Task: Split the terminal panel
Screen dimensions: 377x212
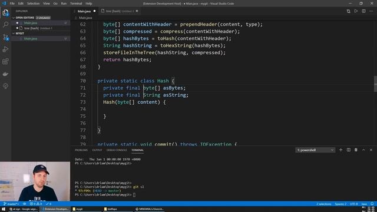Action: pyautogui.click(x=348, y=150)
